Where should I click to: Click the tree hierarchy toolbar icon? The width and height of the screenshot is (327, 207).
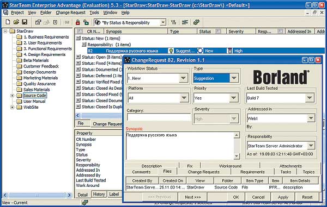[x=173, y=22]
